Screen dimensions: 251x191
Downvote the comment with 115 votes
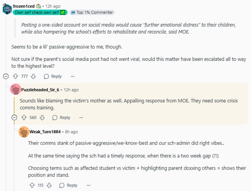[49, 185]
